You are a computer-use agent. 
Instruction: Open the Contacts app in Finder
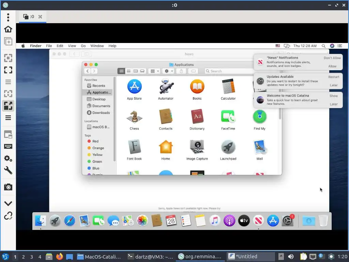(166, 116)
